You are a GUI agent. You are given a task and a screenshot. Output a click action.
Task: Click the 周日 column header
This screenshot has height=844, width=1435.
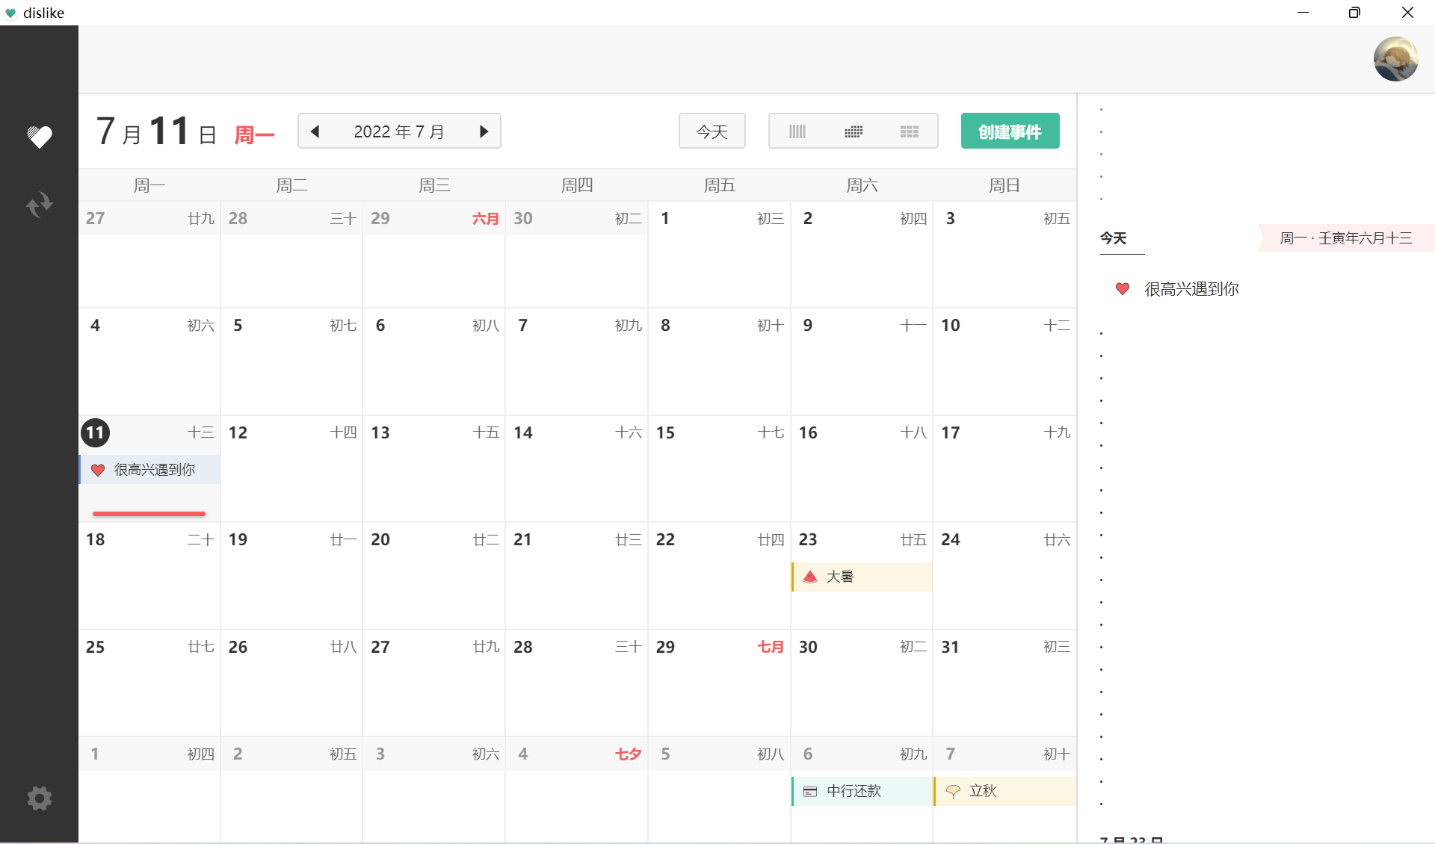(x=1004, y=185)
